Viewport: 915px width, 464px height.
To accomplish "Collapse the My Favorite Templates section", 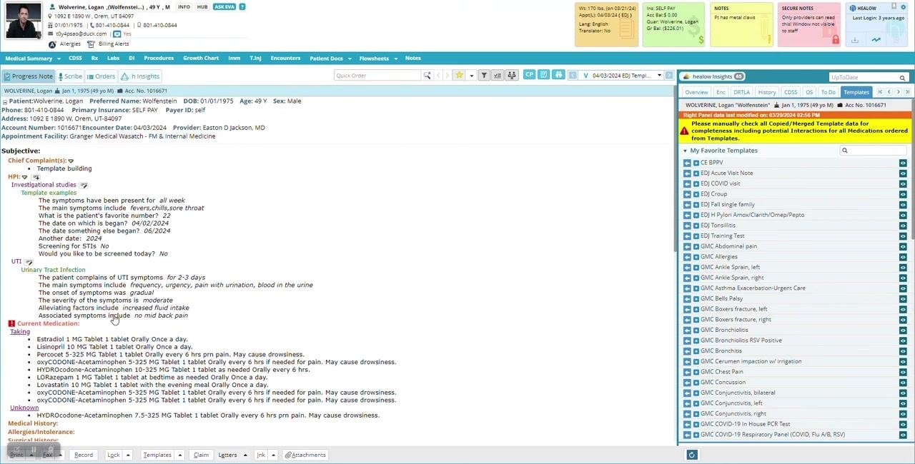I will (685, 151).
